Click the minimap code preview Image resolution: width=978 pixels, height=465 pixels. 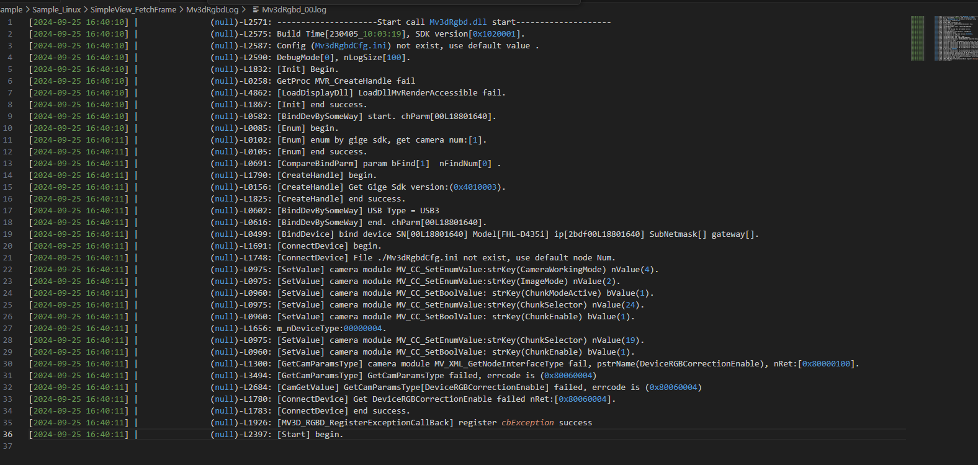956,38
